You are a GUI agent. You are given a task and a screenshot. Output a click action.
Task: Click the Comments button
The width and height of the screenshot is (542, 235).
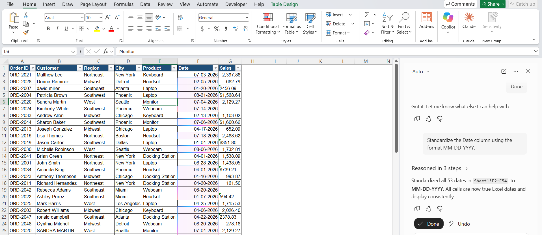coord(460,4)
